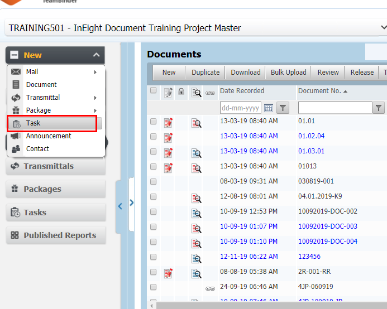Expand the Mail submenu arrow
The width and height of the screenshot is (387, 309).
coord(95,73)
